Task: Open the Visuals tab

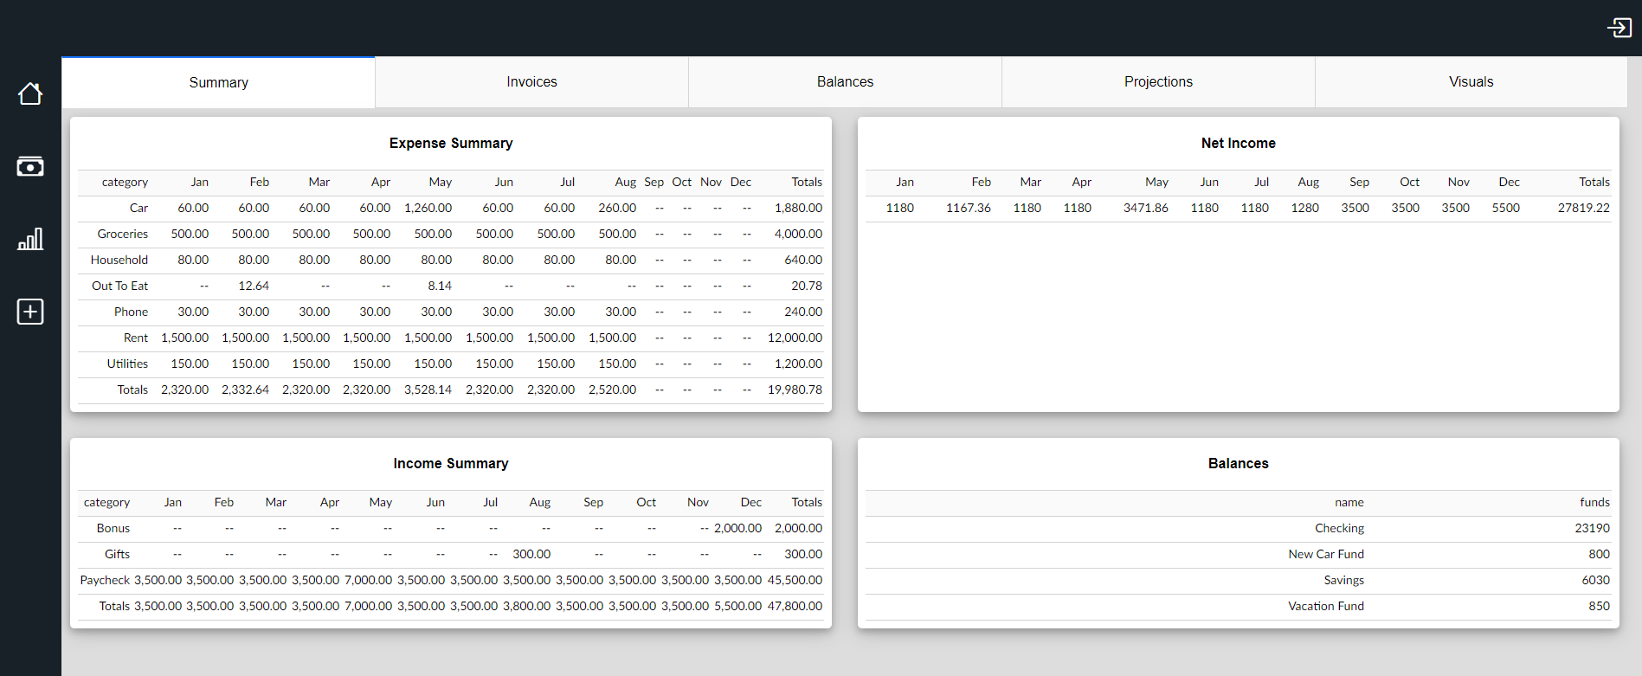Action: coord(1471,82)
